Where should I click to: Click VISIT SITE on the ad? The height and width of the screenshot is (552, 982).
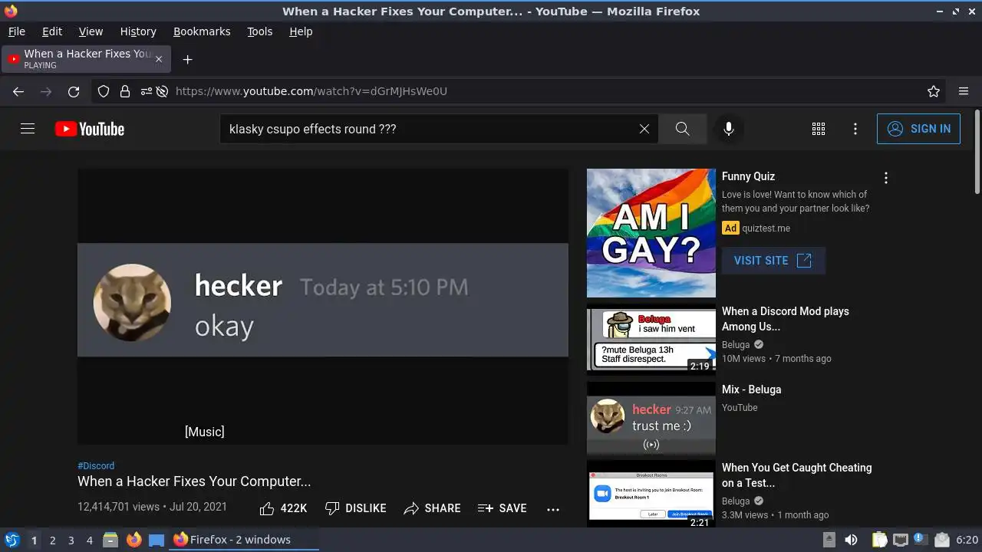[773, 261]
